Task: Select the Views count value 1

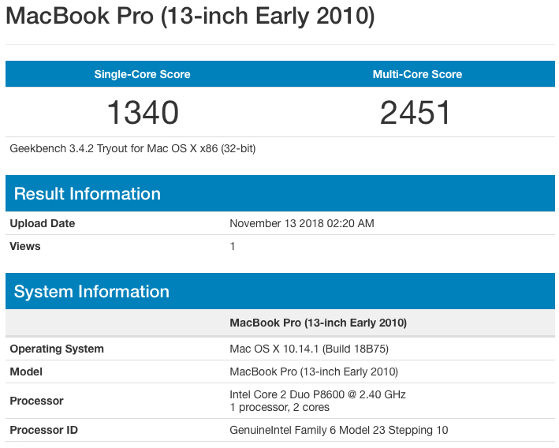Action: click(233, 246)
